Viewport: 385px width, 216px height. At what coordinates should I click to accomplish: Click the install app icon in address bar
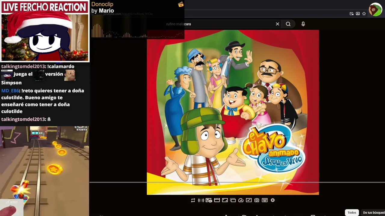[x=358, y=13]
